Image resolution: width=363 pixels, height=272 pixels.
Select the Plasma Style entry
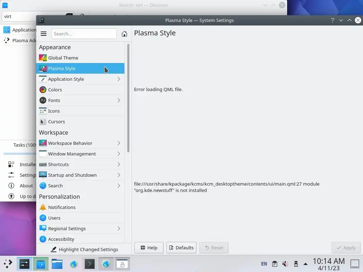[80, 68]
